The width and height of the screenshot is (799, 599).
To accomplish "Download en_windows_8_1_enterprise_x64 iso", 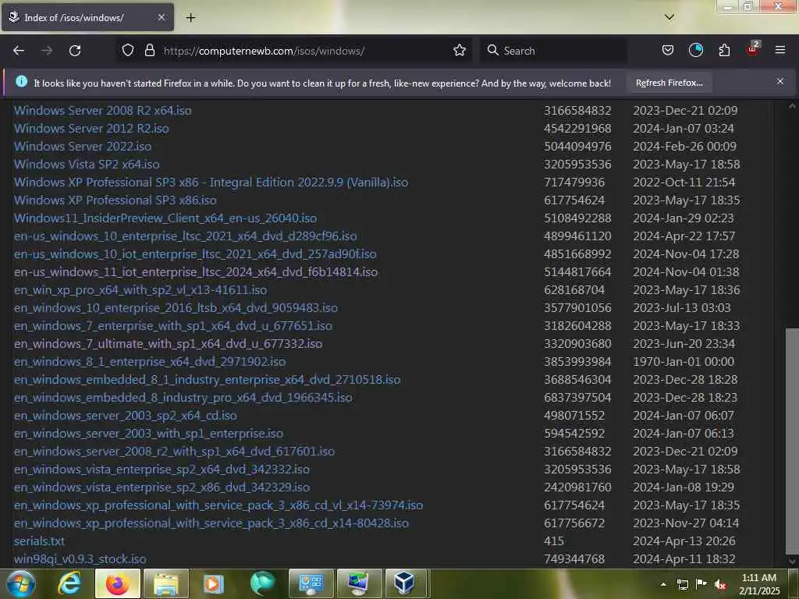I will pyautogui.click(x=150, y=362).
